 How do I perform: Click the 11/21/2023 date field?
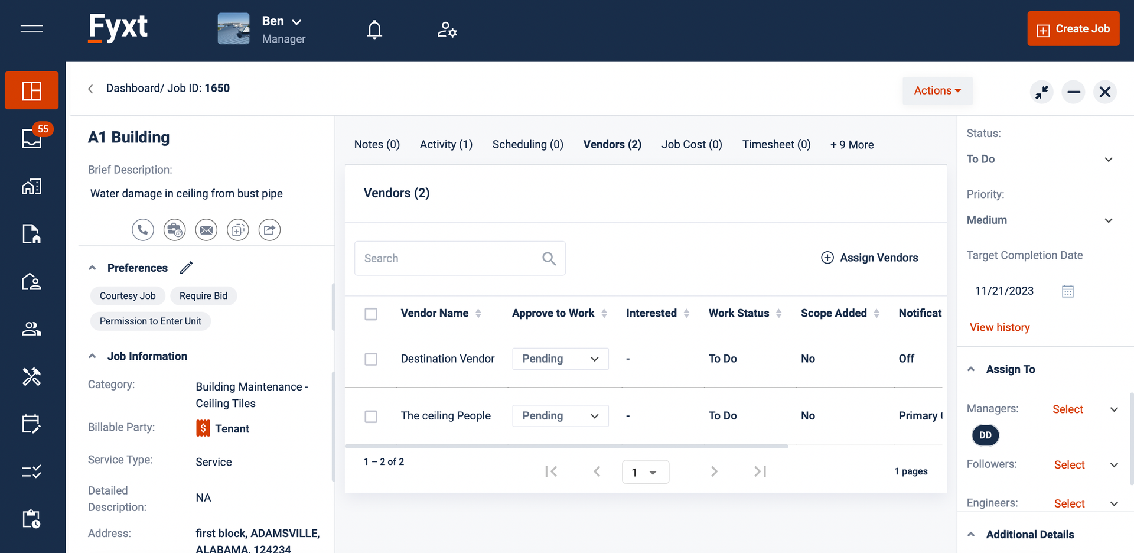(1004, 291)
